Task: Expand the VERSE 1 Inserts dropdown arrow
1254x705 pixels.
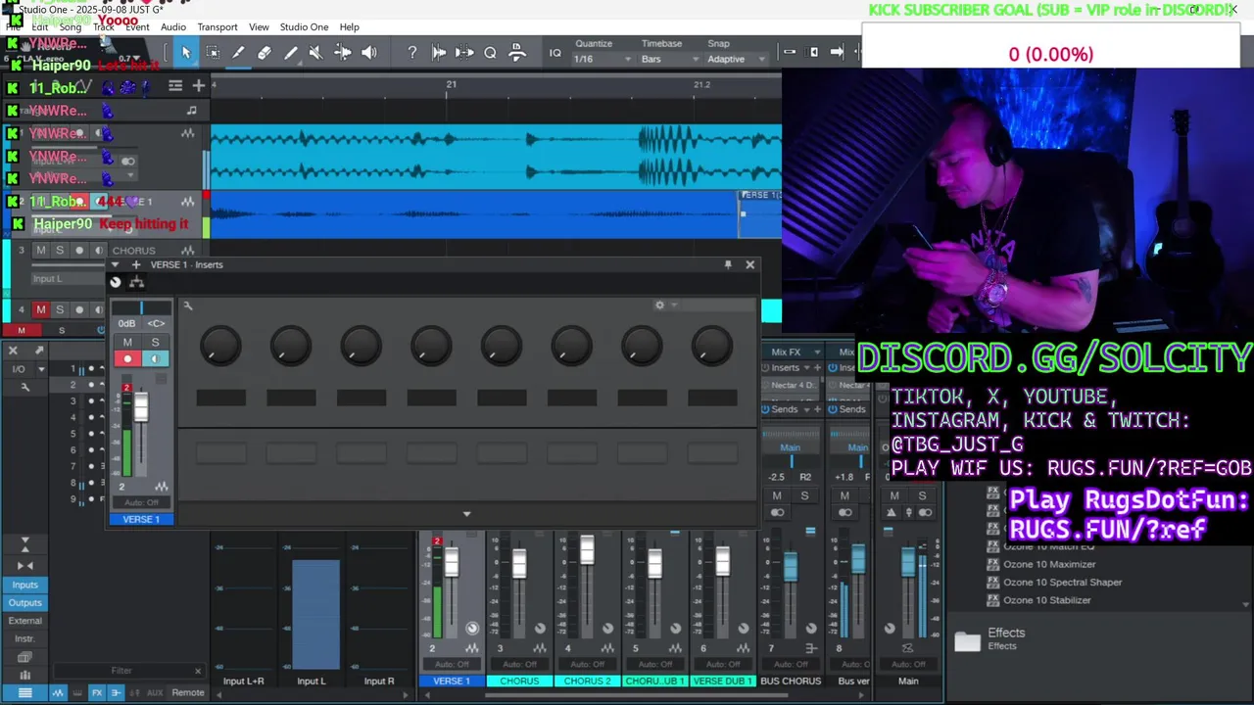Action: click(116, 264)
